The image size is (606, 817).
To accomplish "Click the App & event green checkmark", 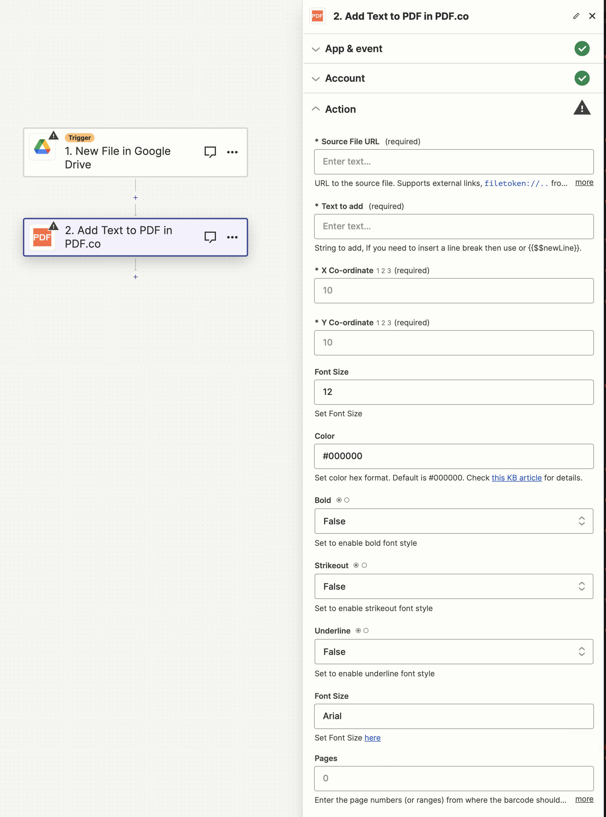I will (x=582, y=48).
